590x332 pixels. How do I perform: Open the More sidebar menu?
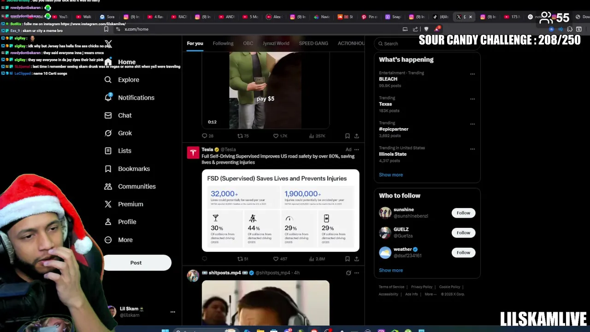pos(119,240)
